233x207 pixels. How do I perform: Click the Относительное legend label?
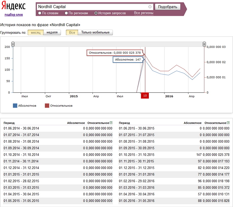(61, 106)
